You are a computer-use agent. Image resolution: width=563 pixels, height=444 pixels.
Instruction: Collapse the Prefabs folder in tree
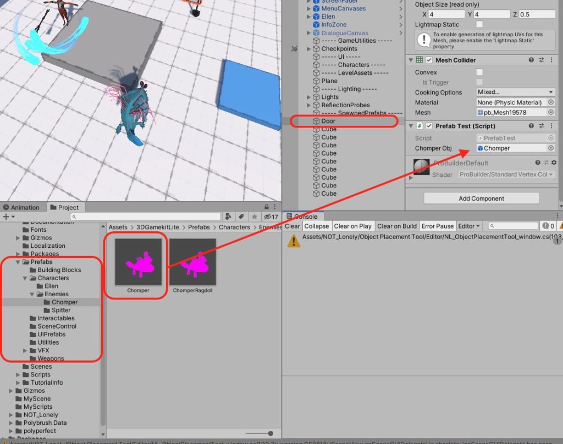(x=19, y=262)
